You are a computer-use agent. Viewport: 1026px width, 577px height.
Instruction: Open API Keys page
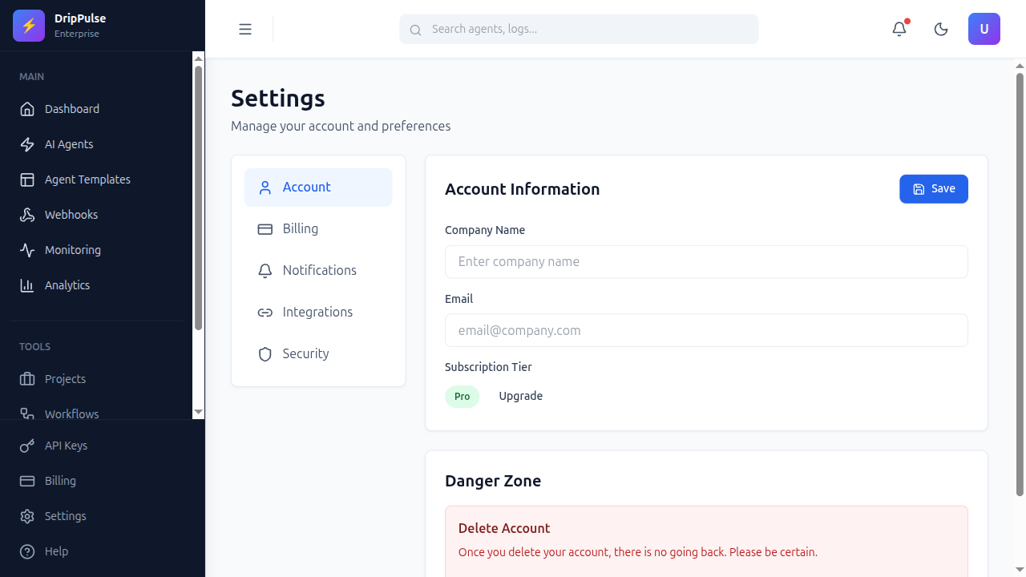tap(103, 446)
